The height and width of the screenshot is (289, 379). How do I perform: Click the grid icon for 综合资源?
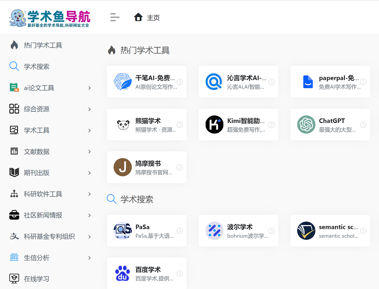coord(14,109)
